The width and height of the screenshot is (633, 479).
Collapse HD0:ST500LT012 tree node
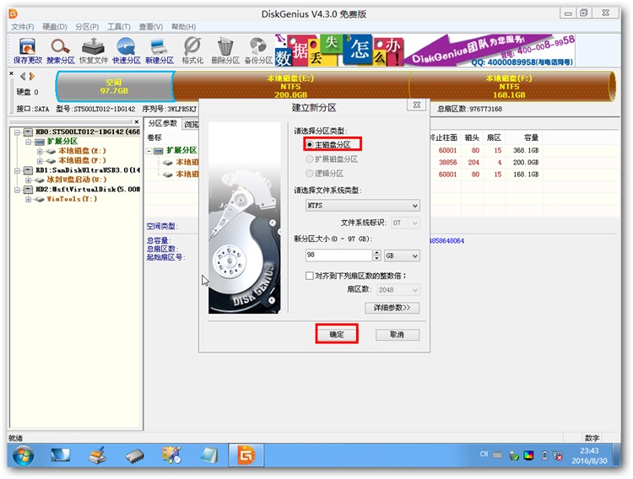click(x=17, y=132)
